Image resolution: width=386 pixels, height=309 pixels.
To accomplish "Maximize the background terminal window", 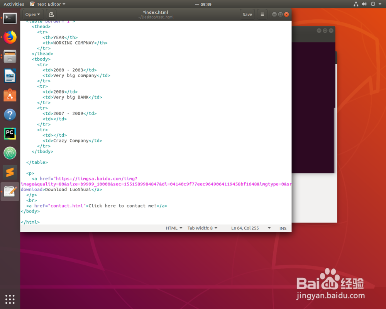I will click(325, 31).
